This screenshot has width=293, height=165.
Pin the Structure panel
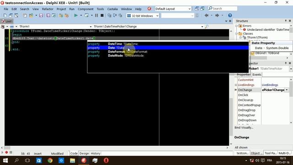click(286, 21)
